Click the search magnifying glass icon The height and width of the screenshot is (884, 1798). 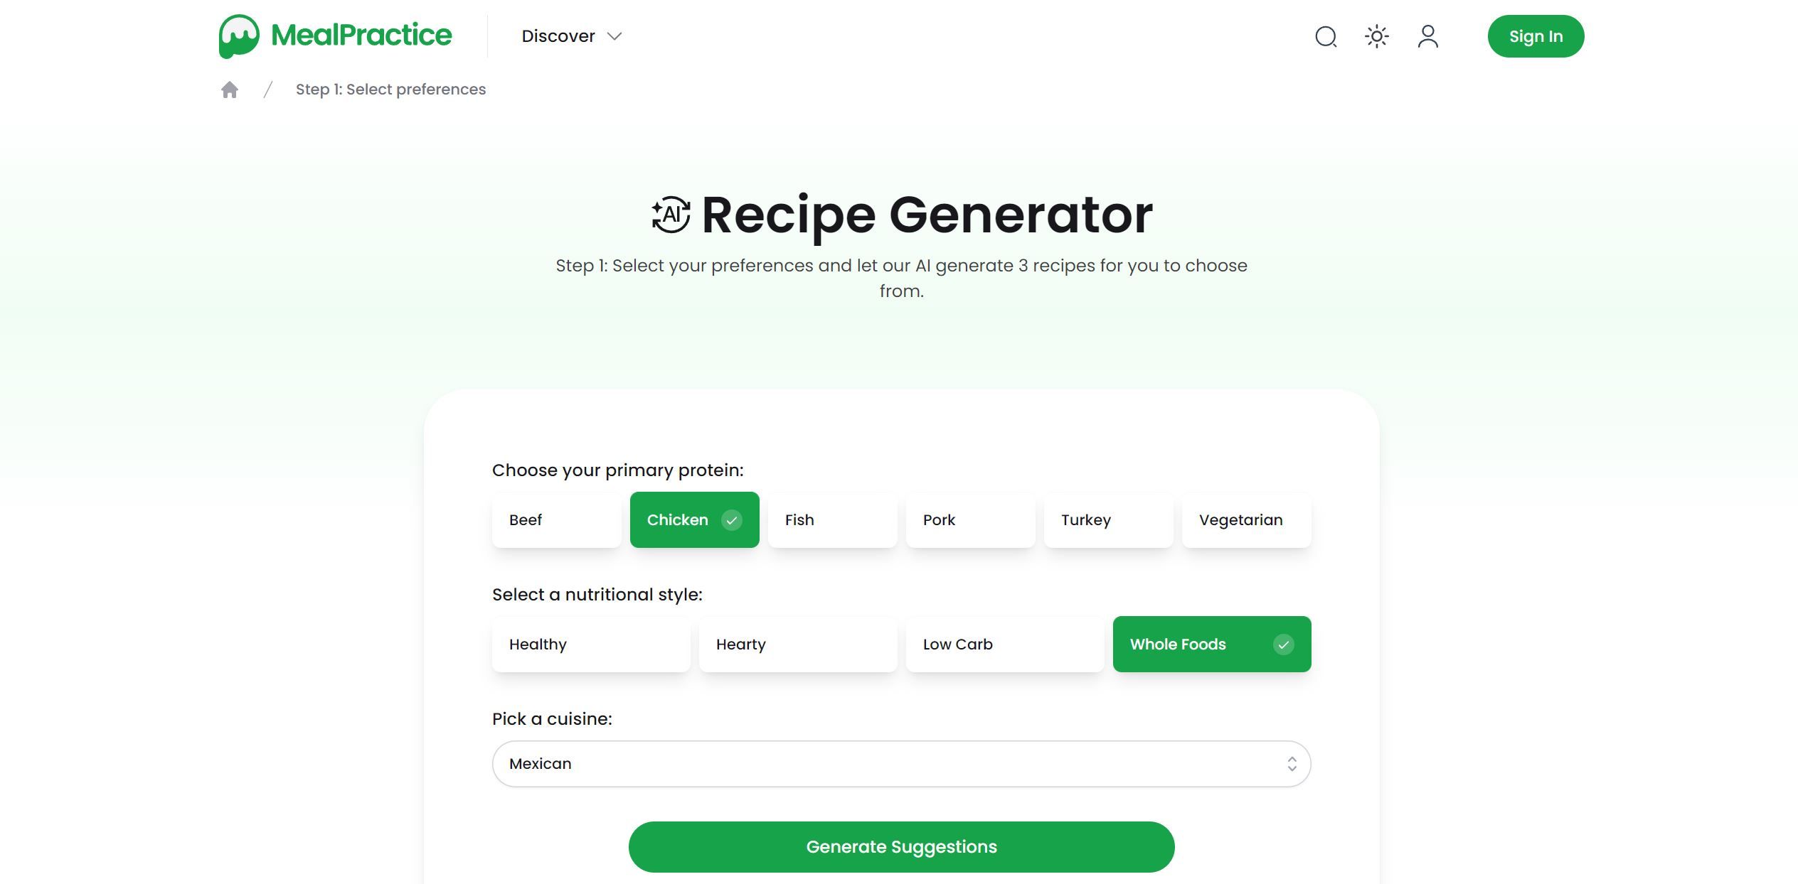1326,36
